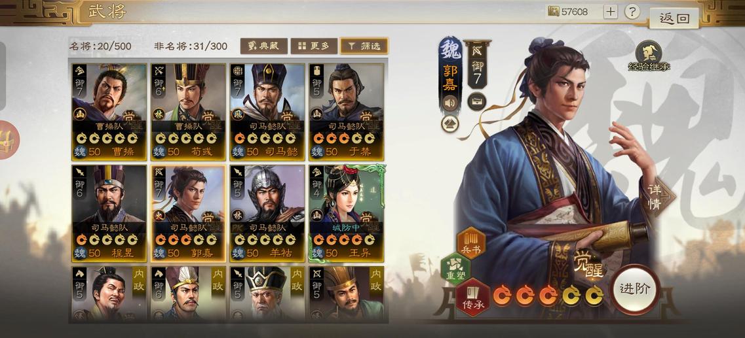Click Guo Jia's star rank row
The image size is (745, 338).
pyautogui.click(x=548, y=296)
